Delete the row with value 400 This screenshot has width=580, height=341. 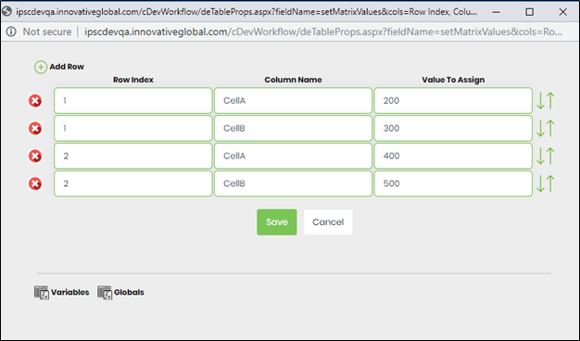point(35,156)
